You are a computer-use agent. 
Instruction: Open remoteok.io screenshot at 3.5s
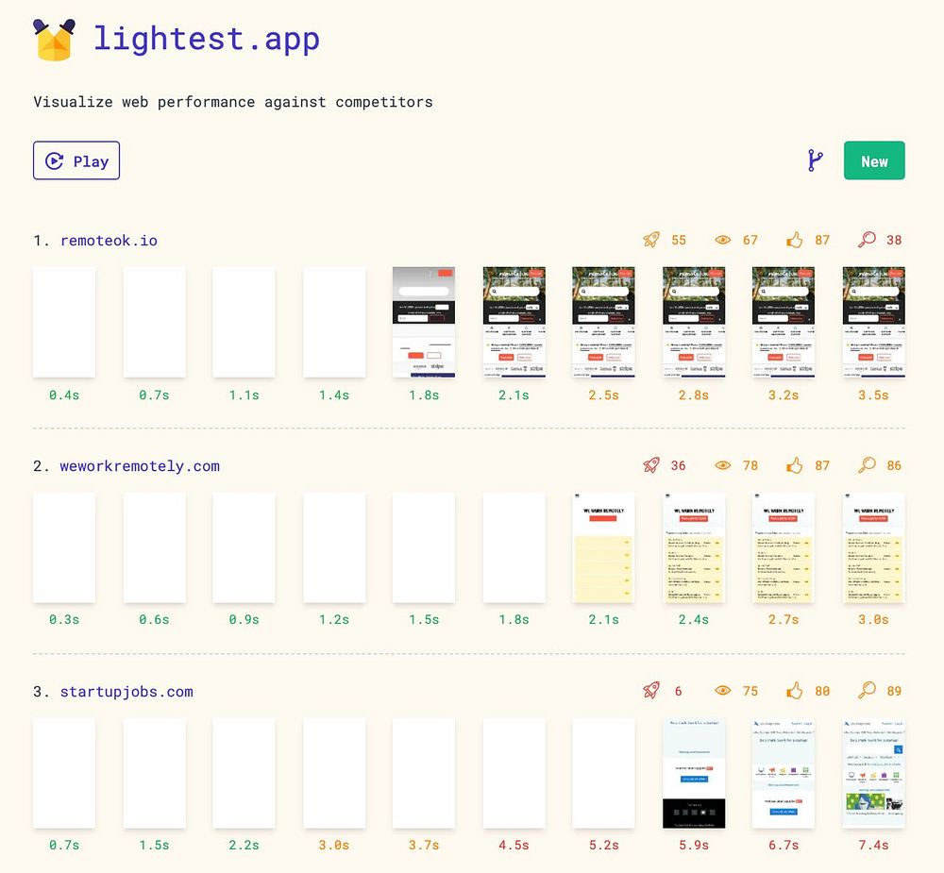873,323
